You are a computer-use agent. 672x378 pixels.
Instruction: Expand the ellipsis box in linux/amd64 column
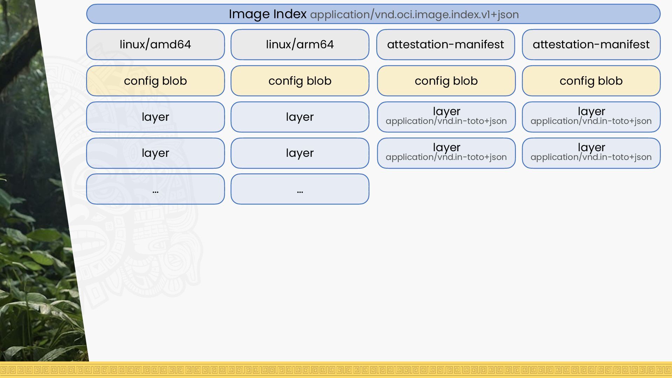[x=155, y=189]
